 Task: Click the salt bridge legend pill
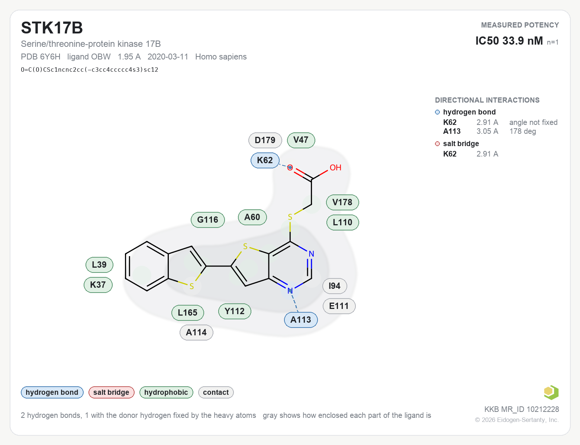[111, 392]
